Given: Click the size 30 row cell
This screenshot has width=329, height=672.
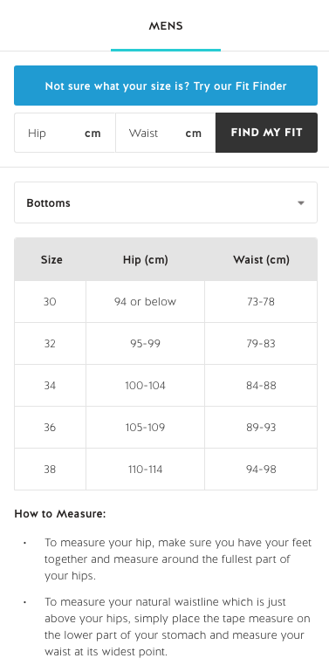Looking at the screenshot, I should coord(50,302).
